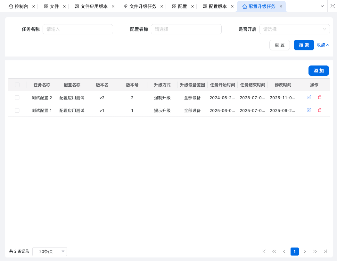Screen dimensions: 337x261
Task: Collapse the search form with 收起
Action: (x=323, y=45)
